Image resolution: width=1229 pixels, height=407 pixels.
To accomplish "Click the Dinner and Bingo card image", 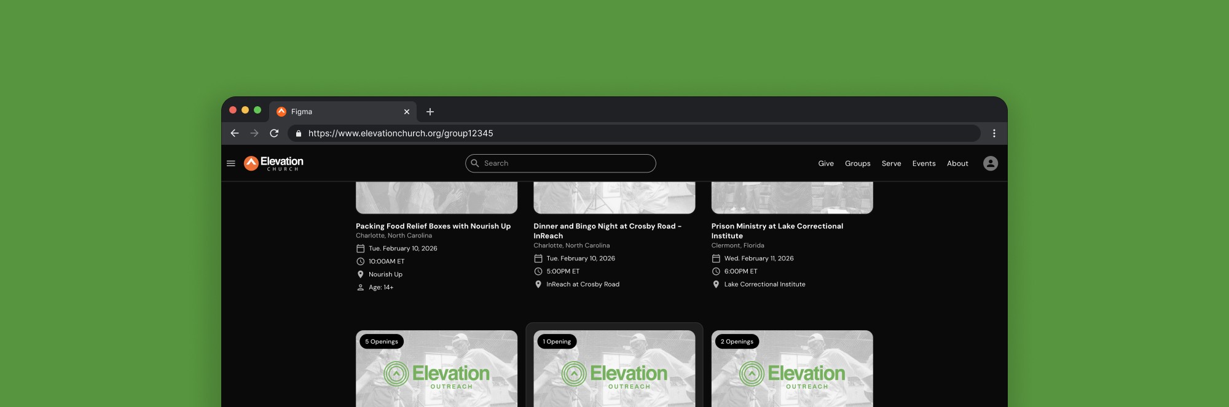I will point(614,198).
